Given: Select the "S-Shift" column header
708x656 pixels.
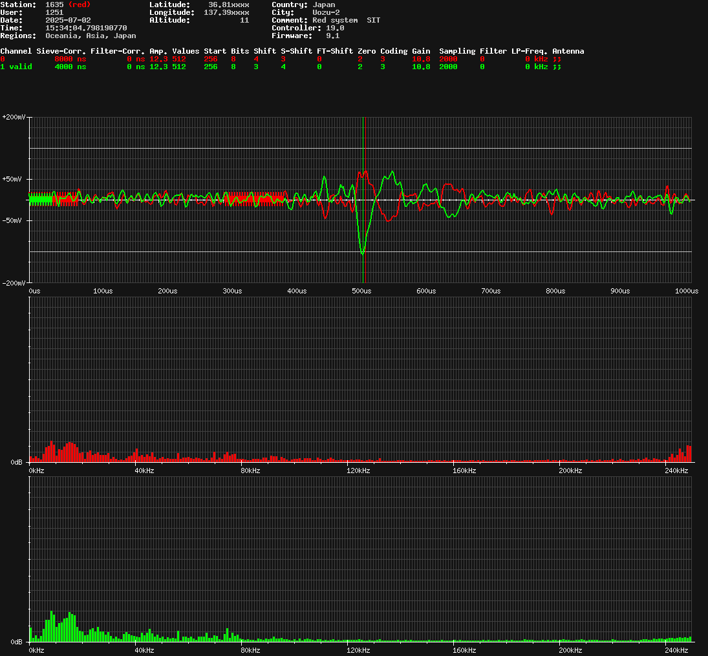Looking at the screenshot, I should (296, 51).
